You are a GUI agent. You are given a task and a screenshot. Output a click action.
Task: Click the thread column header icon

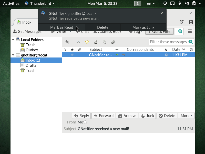65,50
